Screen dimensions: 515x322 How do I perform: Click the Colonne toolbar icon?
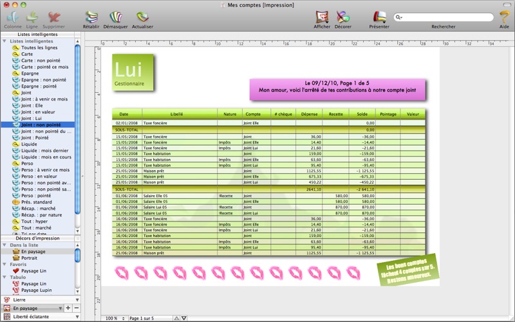13,17
